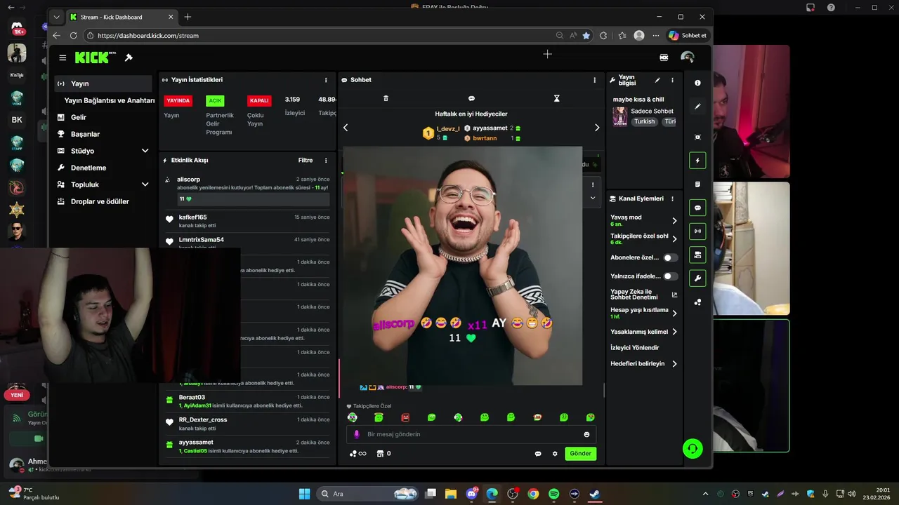Click the hourglass icon in Sohbet panel
Screen dimensions: 899x505
[x=557, y=98]
